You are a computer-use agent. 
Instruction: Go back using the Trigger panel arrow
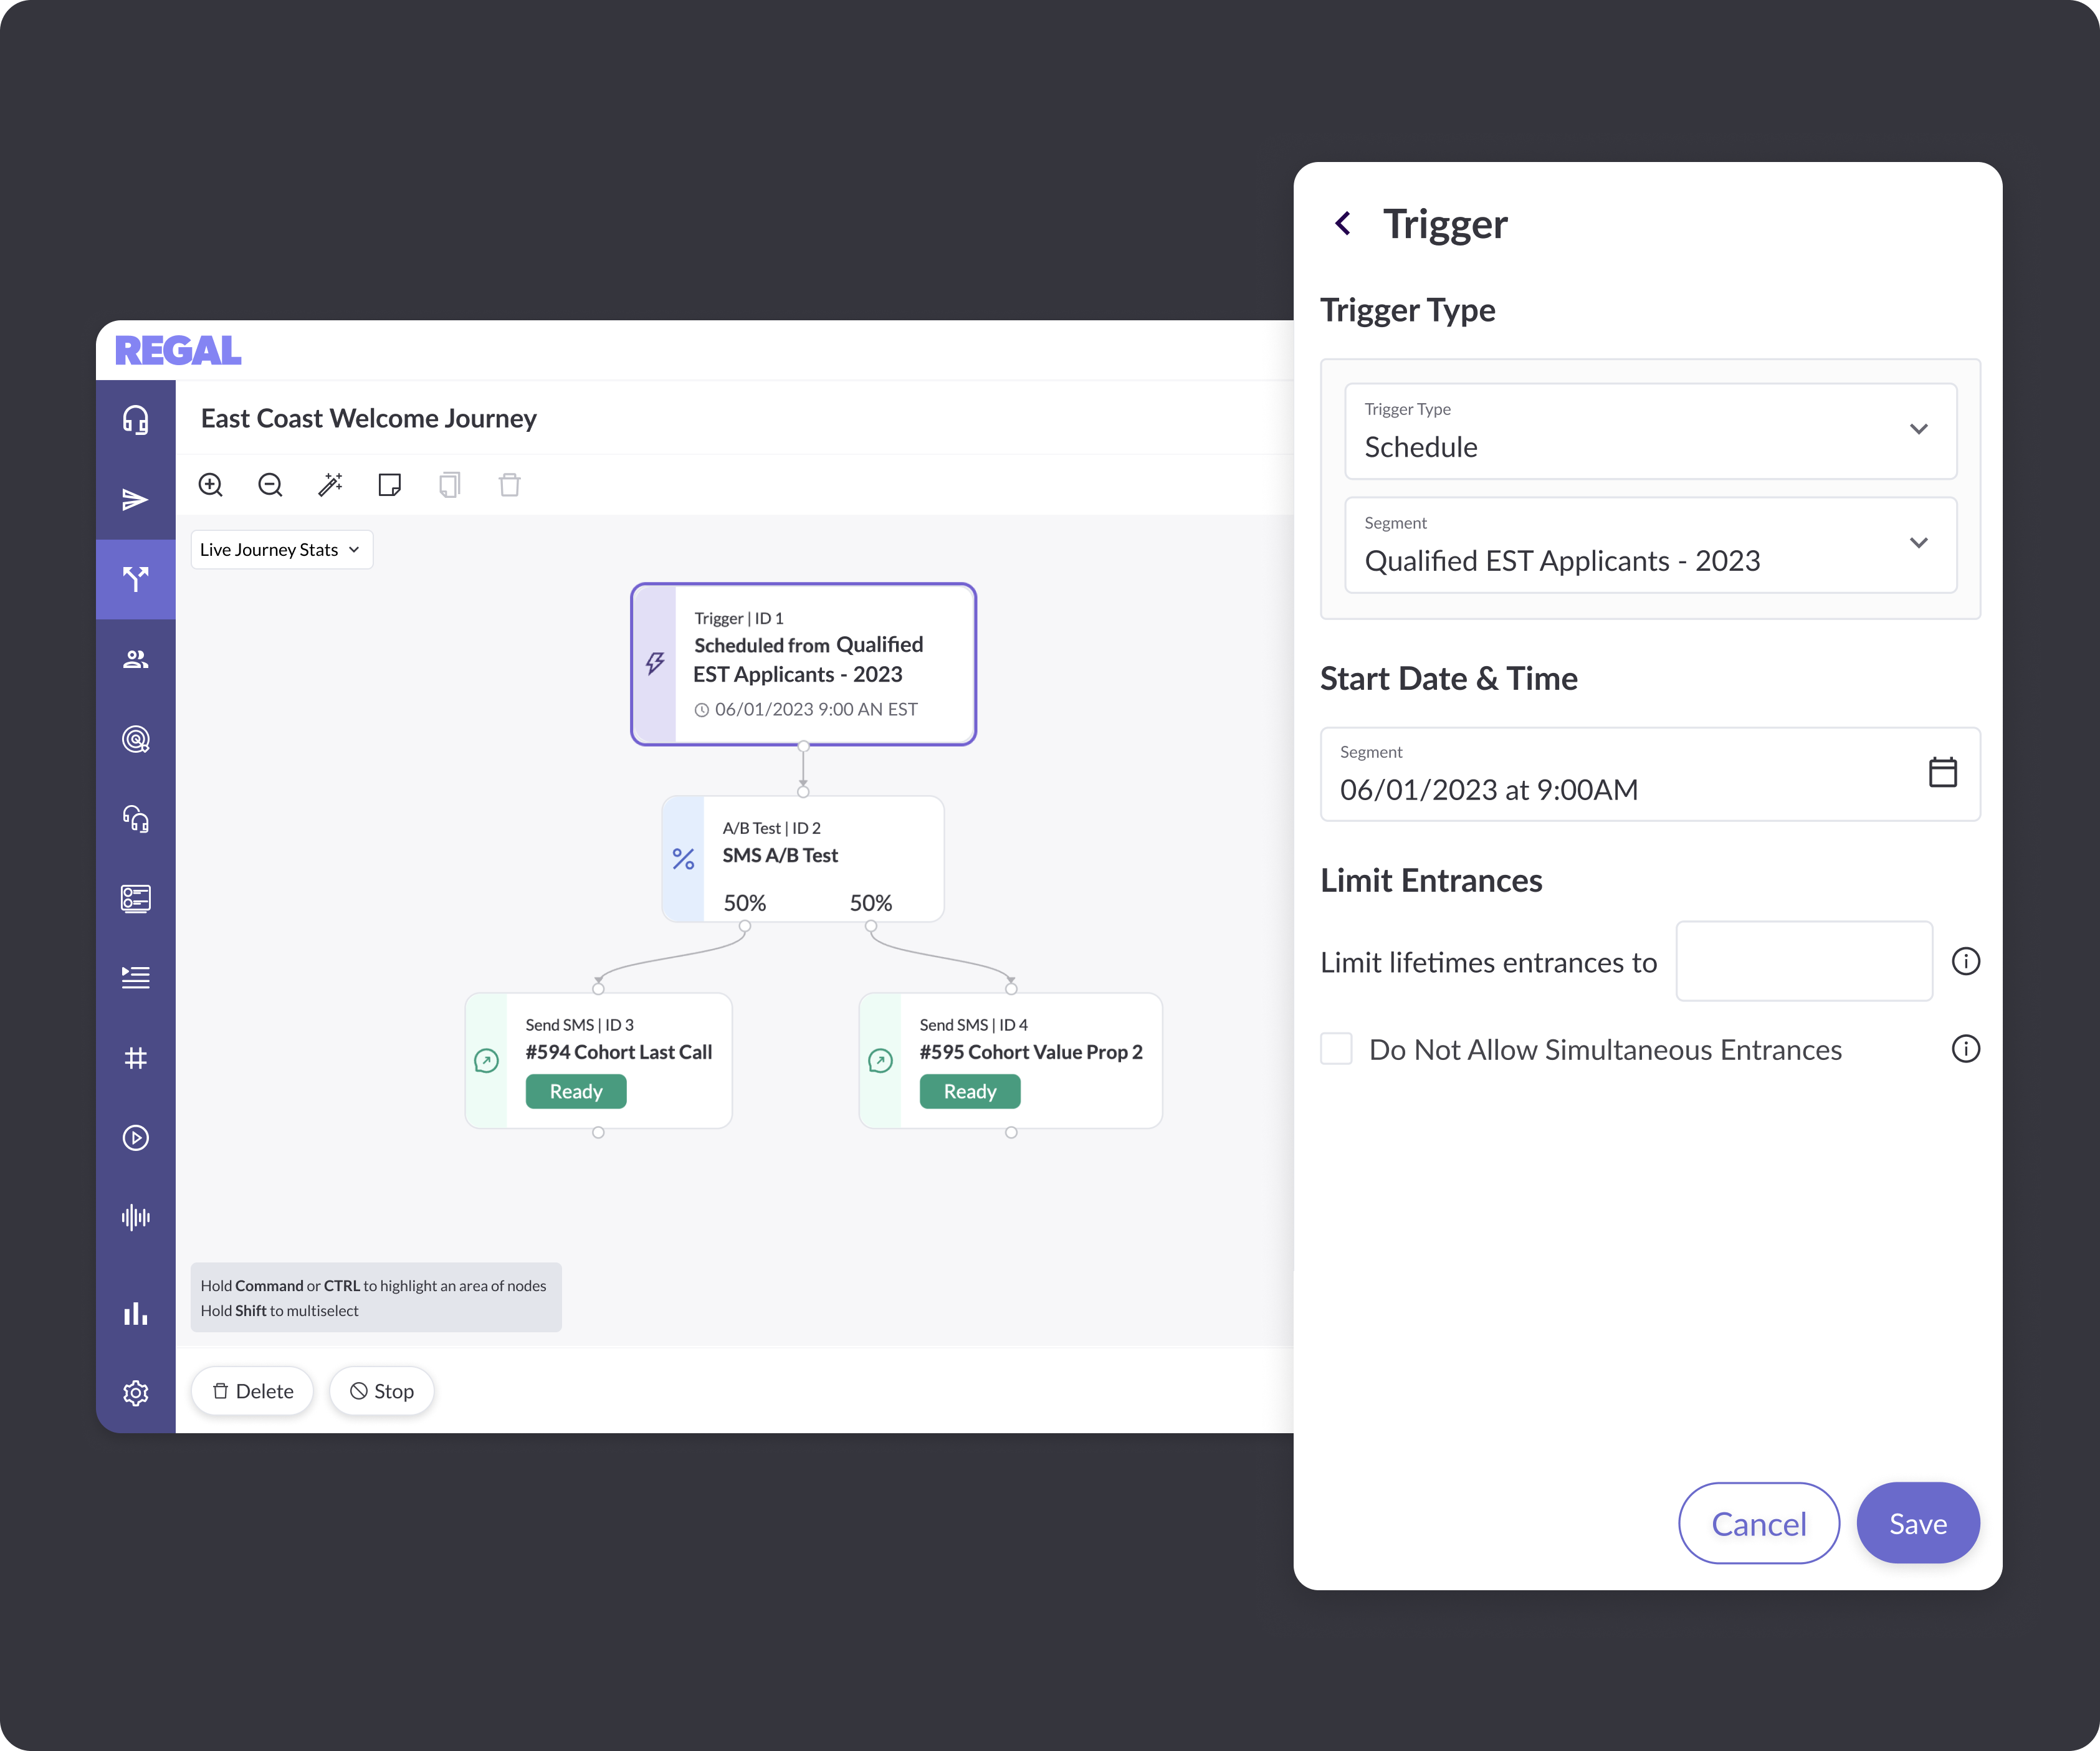pyautogui.click(x=1342, y=223)
